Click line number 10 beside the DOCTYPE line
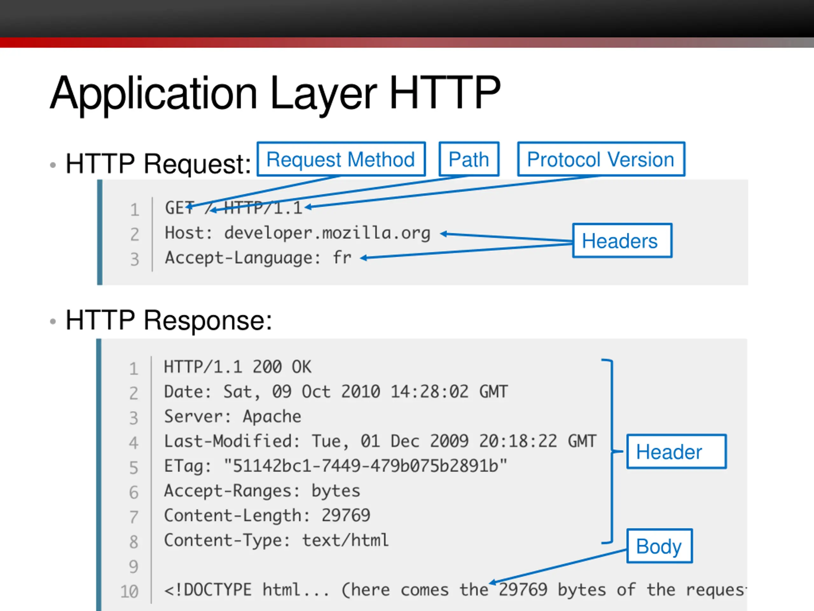The width and height of the screenshot is (814, 611). (129, 592)
